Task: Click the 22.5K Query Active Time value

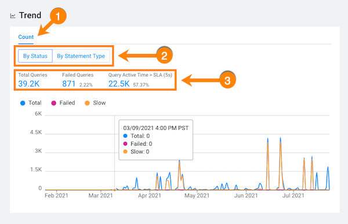Action: pyautogui.click(x=119, y=84)
